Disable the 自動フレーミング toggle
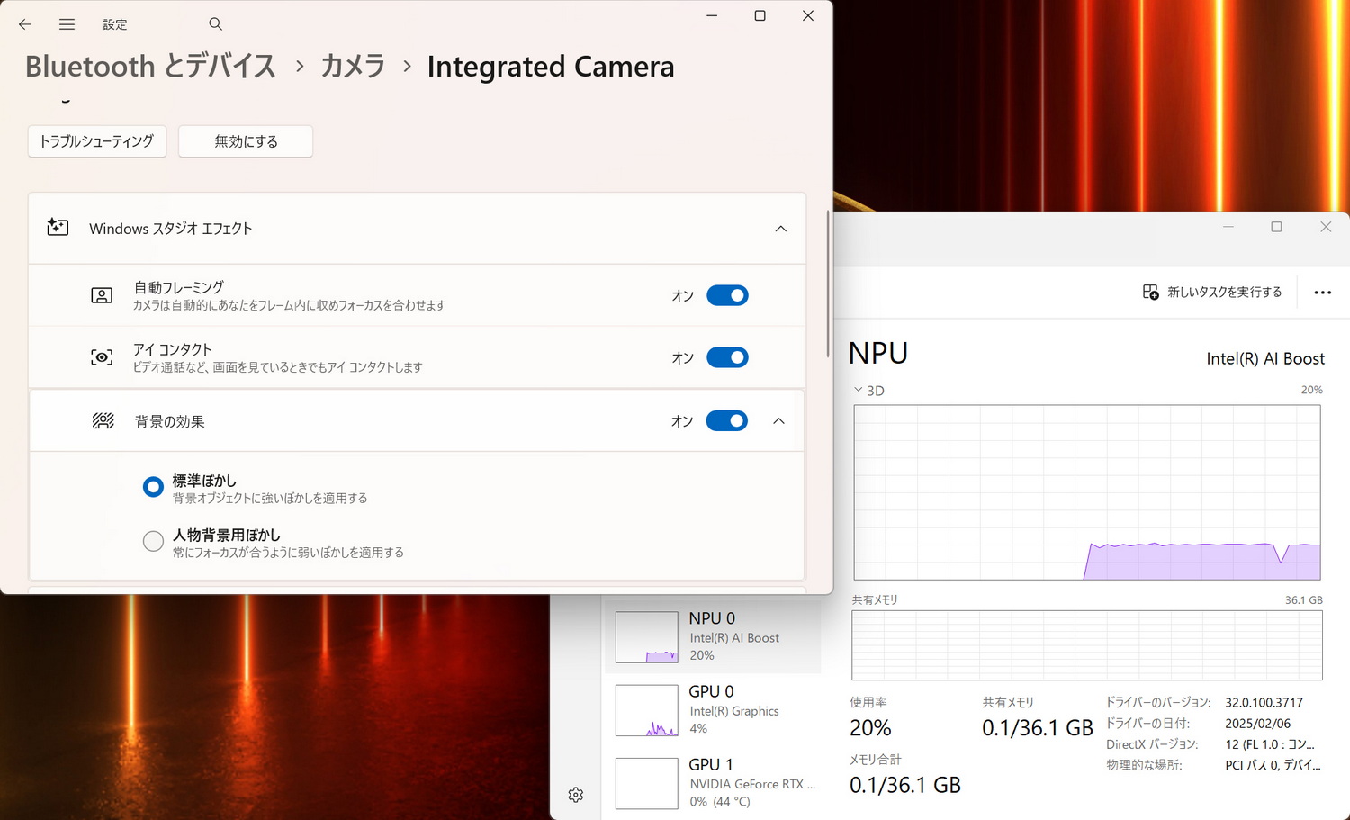 [x=727, y=295]
